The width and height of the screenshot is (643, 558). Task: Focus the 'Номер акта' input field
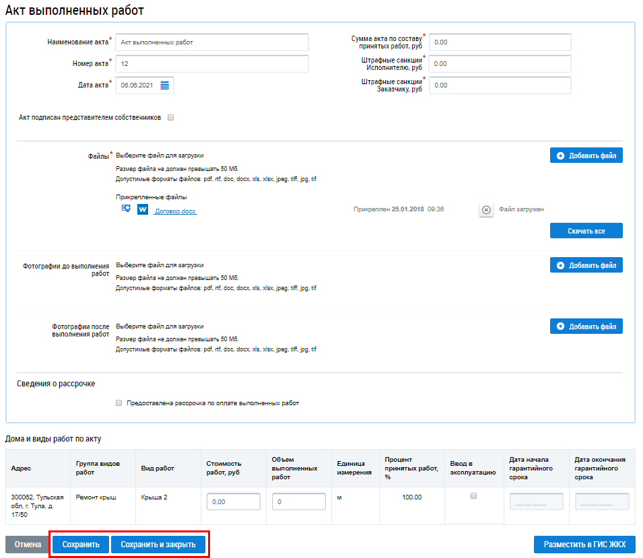point(211,64)
